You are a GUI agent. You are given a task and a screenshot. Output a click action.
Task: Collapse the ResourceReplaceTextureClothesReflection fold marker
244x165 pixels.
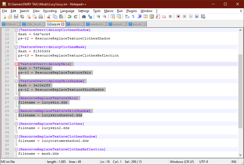pyautogui.click(x=16, y=150)
